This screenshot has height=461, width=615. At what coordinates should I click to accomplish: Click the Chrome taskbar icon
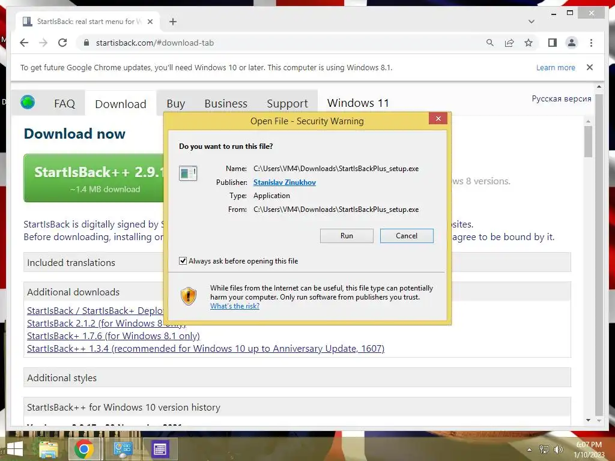tap(84, 449)
